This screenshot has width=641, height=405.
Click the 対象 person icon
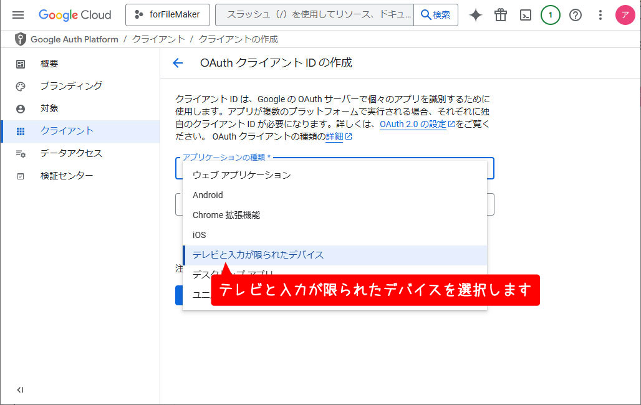21,108
